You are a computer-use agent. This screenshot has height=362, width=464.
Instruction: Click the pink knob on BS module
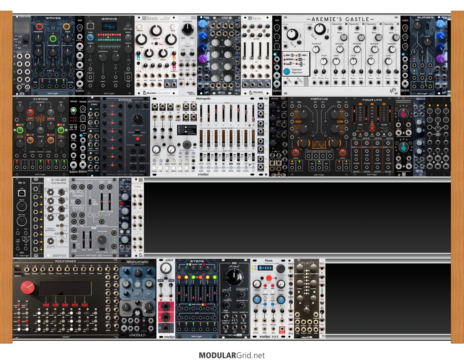(403, 114)
